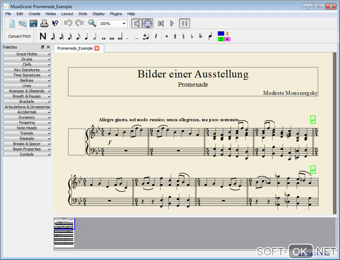Viewport: 340px width, 260px height.
Task: Select voice 2 green swatch
Action: click(221, 39)
